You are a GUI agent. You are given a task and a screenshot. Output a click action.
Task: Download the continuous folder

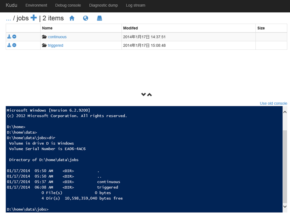point(9,37)
